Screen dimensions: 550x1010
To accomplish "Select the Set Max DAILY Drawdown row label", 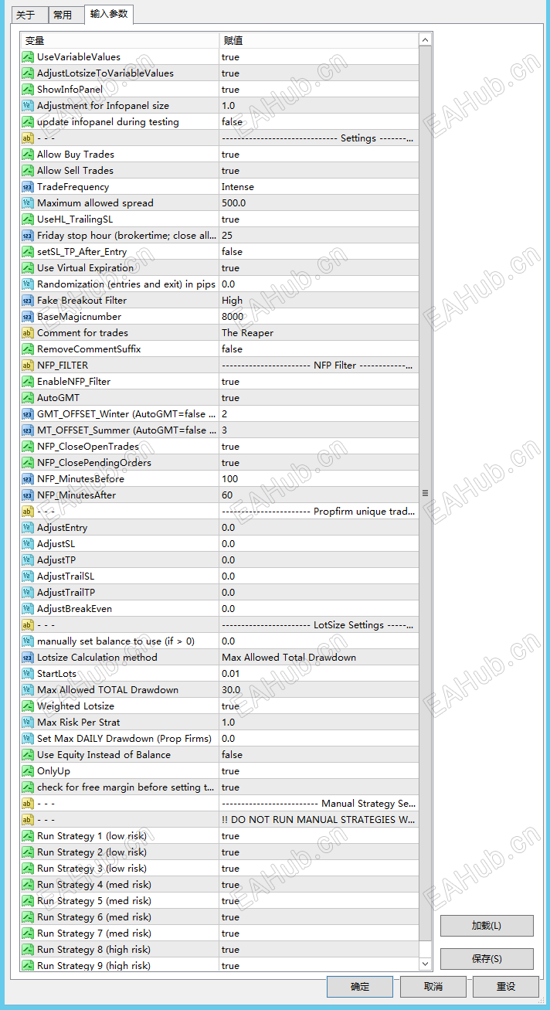I will (124, 739).
